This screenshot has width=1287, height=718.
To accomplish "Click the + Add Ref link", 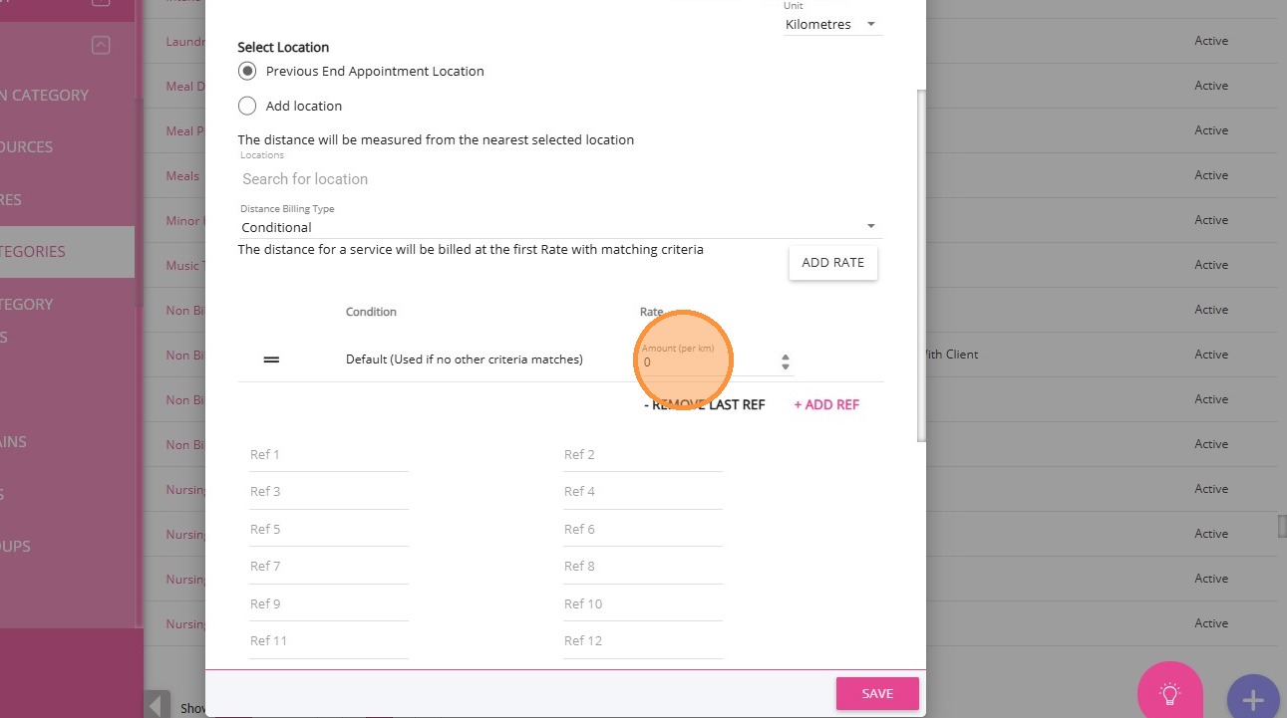I will click(826, 404).
